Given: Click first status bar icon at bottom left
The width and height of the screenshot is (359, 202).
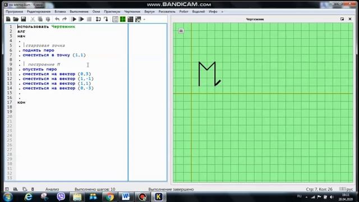Looking at the screenshot, I should pos(7,189).
